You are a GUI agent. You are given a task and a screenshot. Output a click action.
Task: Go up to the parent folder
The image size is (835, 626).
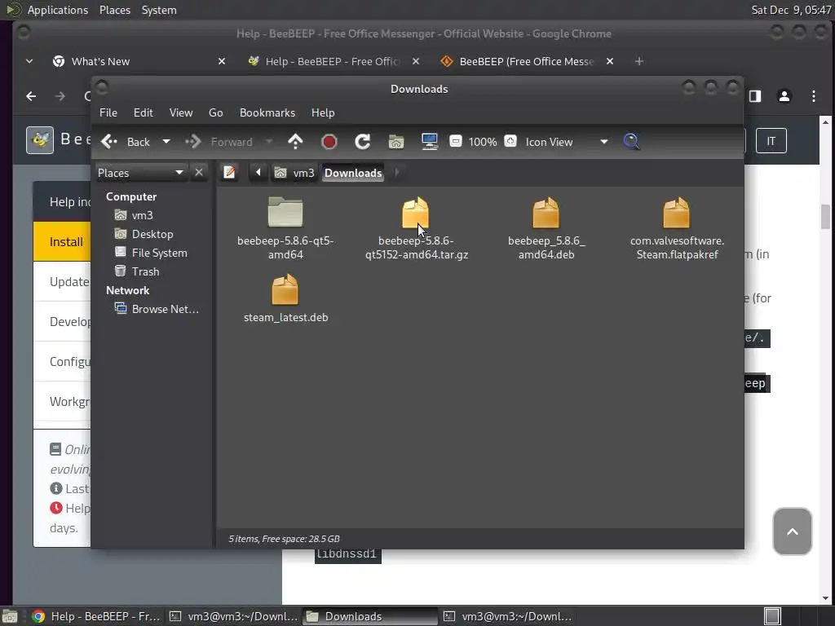[x=295, y=142]
